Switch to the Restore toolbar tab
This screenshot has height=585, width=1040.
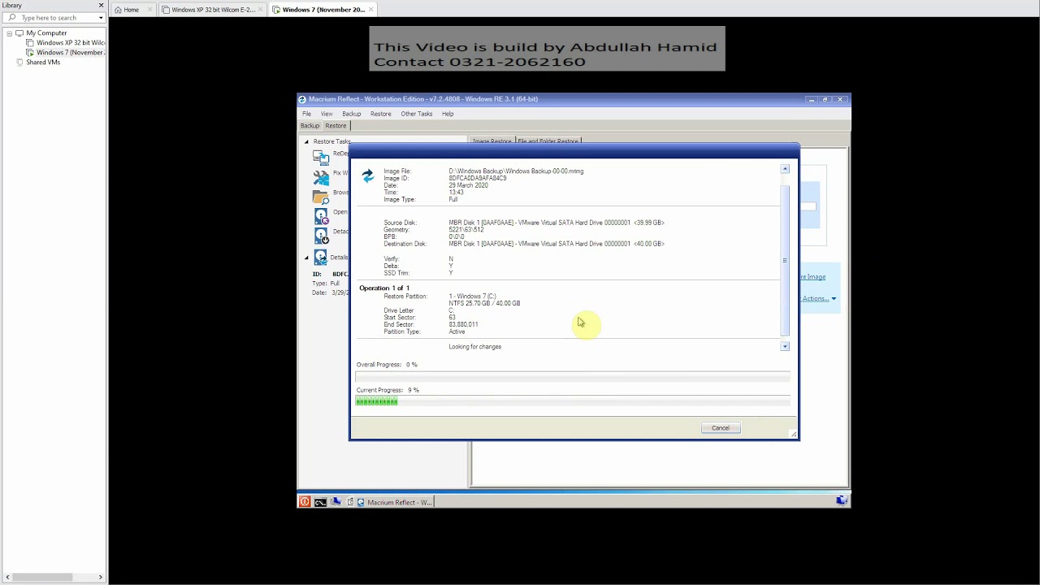pyautogui.click(x=336, y=126)
